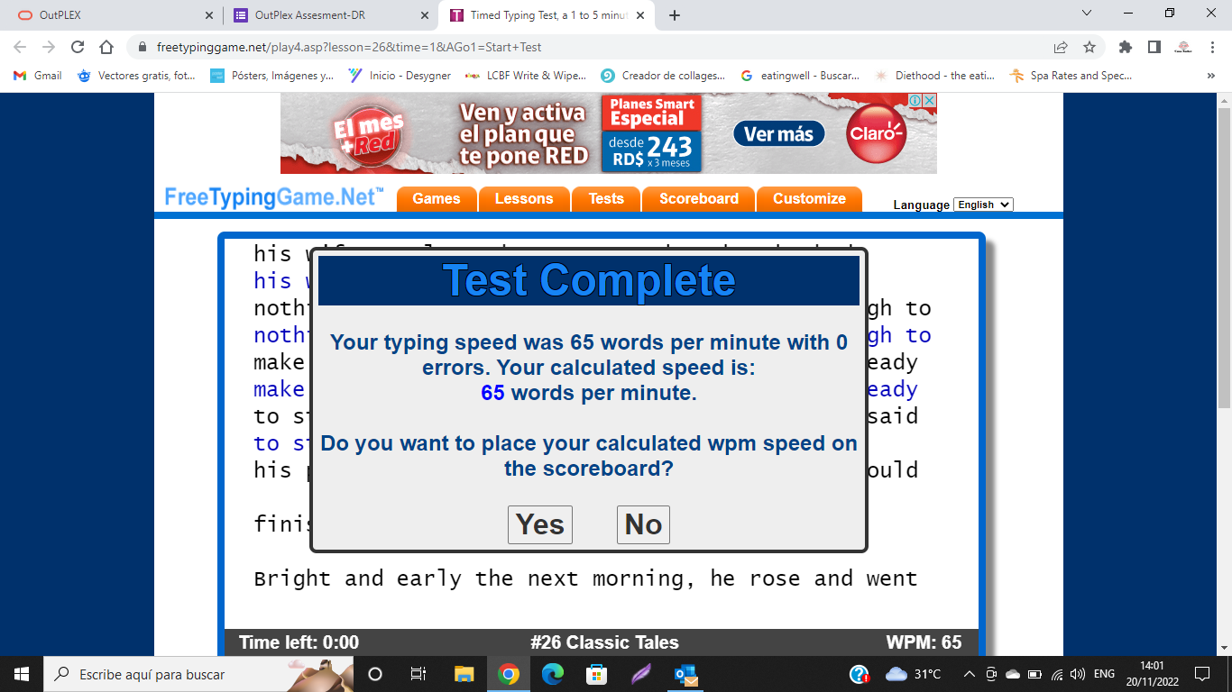Open the volume control in the tray
Viewport: 1232px width, 692px height.
pyautogui.click(x=1079, y=674)
